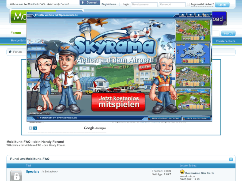Viewport: 242px width, 181px height.
Task: Click Powered by Sponsorads.de text
Action: tap(58, 118)
